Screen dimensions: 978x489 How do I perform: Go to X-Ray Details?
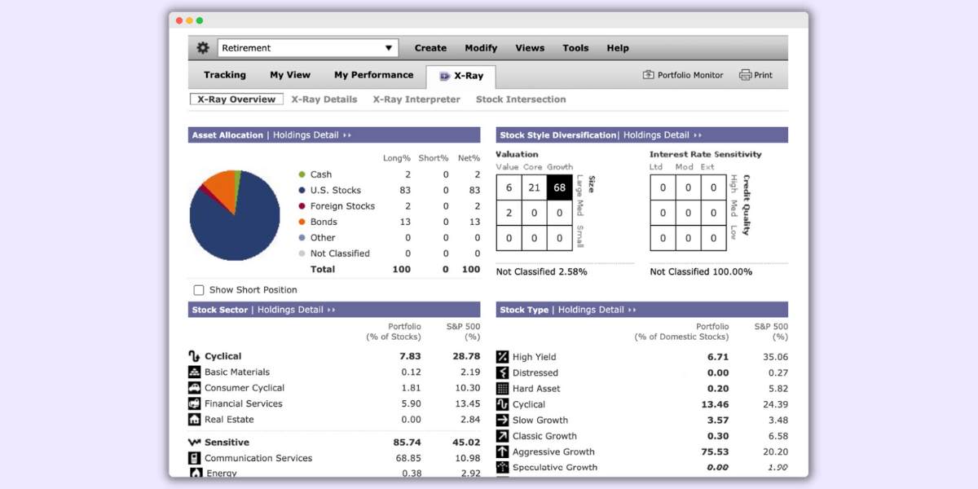tap(324, 99)
